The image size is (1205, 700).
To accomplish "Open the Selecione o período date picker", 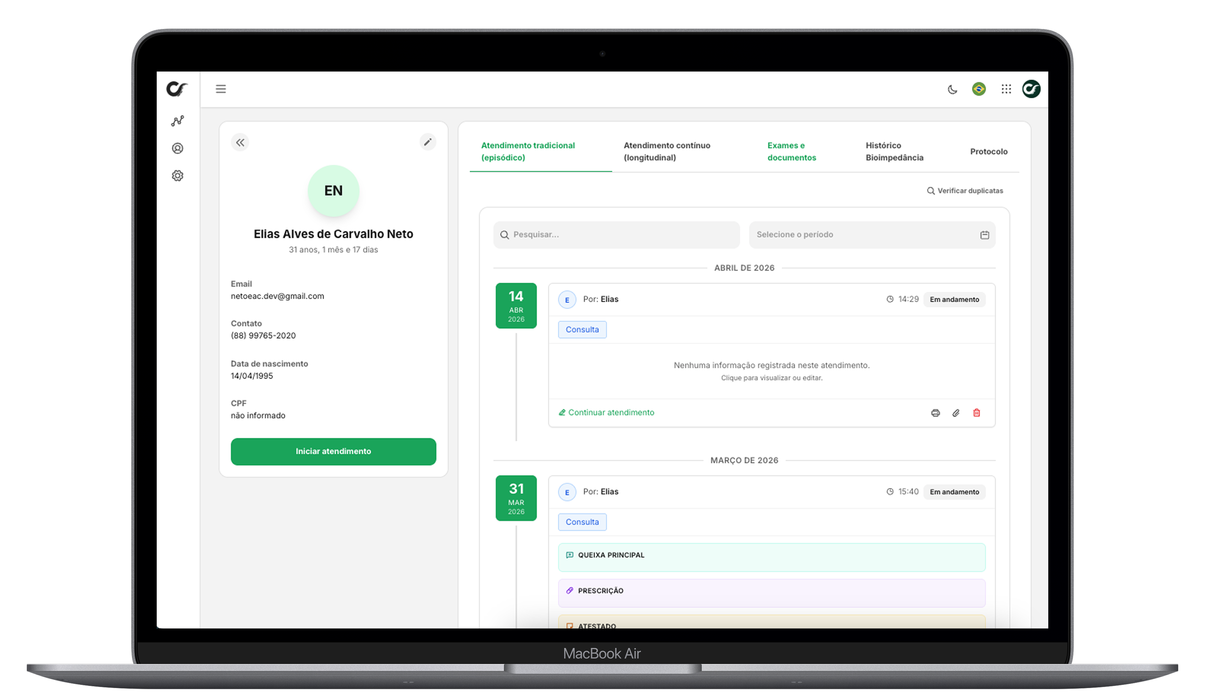I will tap(872, 235).
